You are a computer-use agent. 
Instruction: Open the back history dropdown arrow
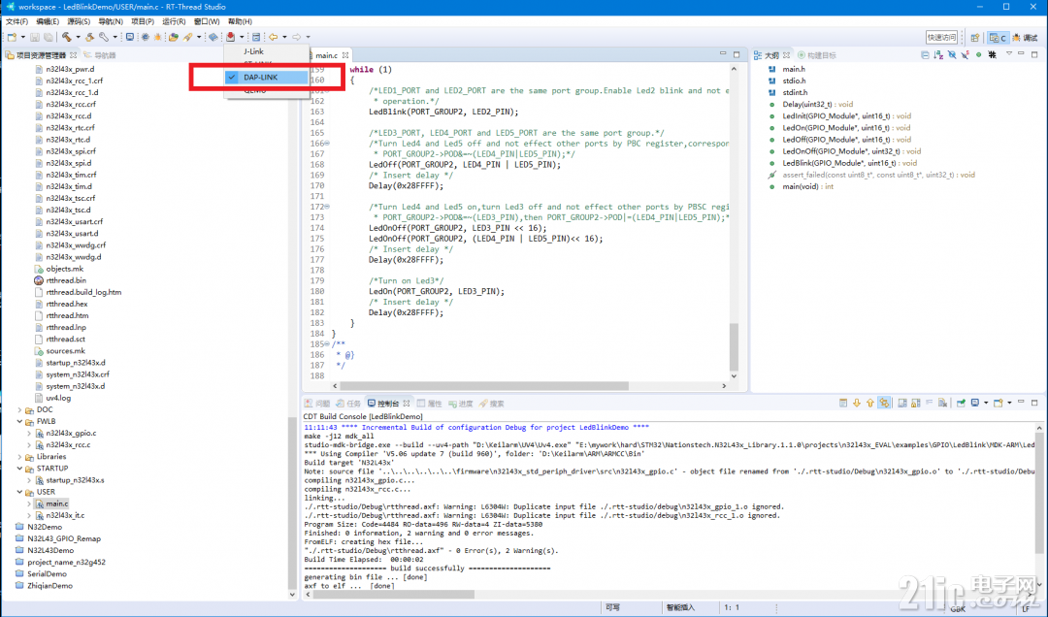pos(284,37)
